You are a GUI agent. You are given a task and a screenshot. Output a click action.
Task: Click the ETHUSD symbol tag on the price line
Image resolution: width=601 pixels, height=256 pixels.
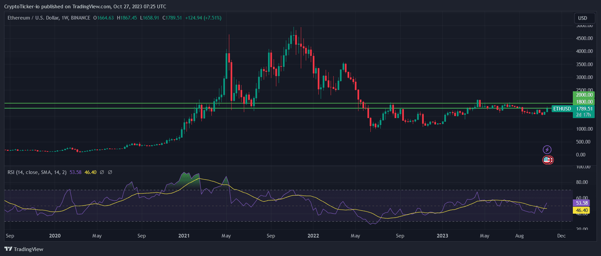point(562,109)
